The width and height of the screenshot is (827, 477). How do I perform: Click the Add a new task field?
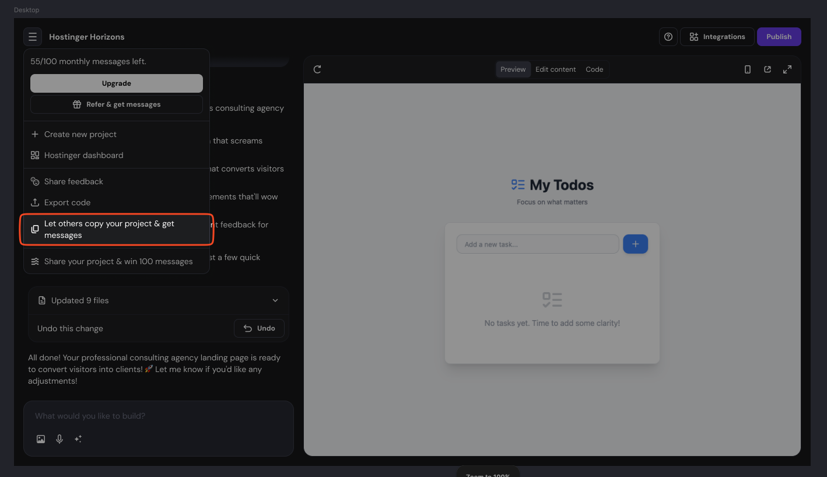tap(537, 244)
